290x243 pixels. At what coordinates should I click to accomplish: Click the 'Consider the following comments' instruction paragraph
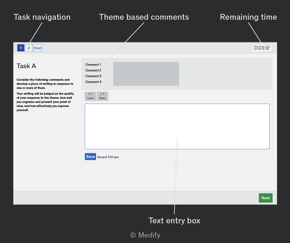(x=45, y=84)
